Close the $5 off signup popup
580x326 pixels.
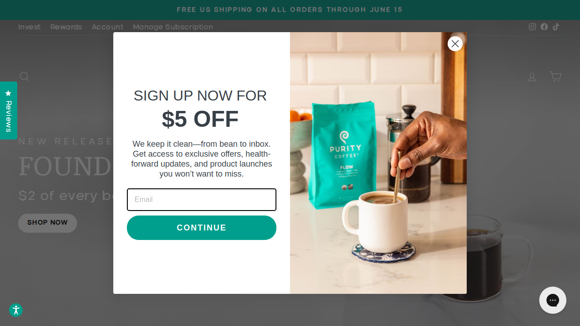coord(455,43)
